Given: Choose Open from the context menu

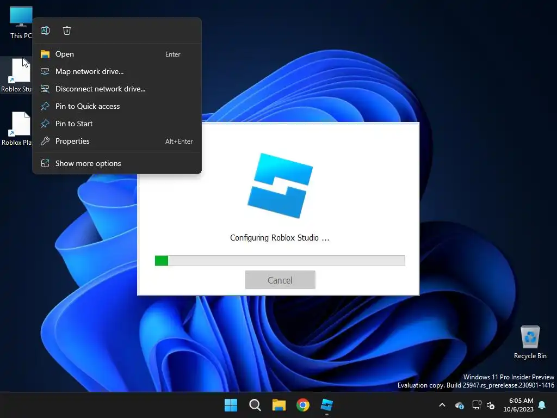Looking at the screenshot, I should point(117,54).
